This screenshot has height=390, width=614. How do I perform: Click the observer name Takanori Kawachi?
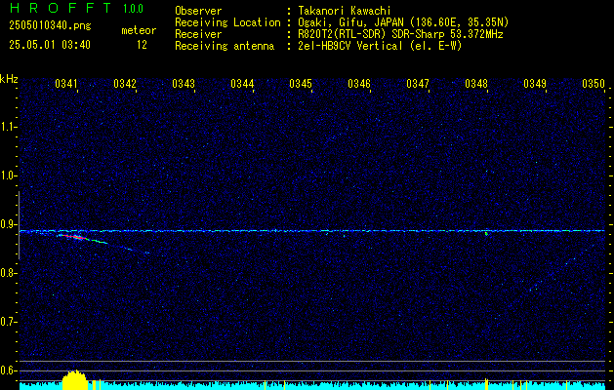pos(345,11)
